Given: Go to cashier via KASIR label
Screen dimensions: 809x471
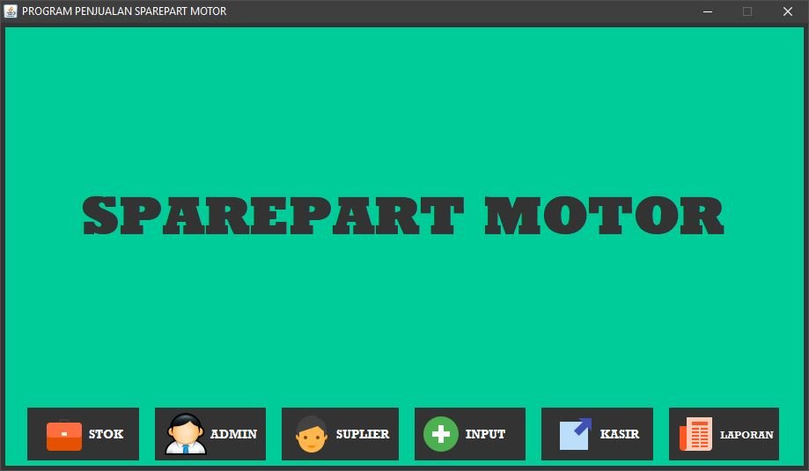Looking at the screenshot, I should [620, 434].
